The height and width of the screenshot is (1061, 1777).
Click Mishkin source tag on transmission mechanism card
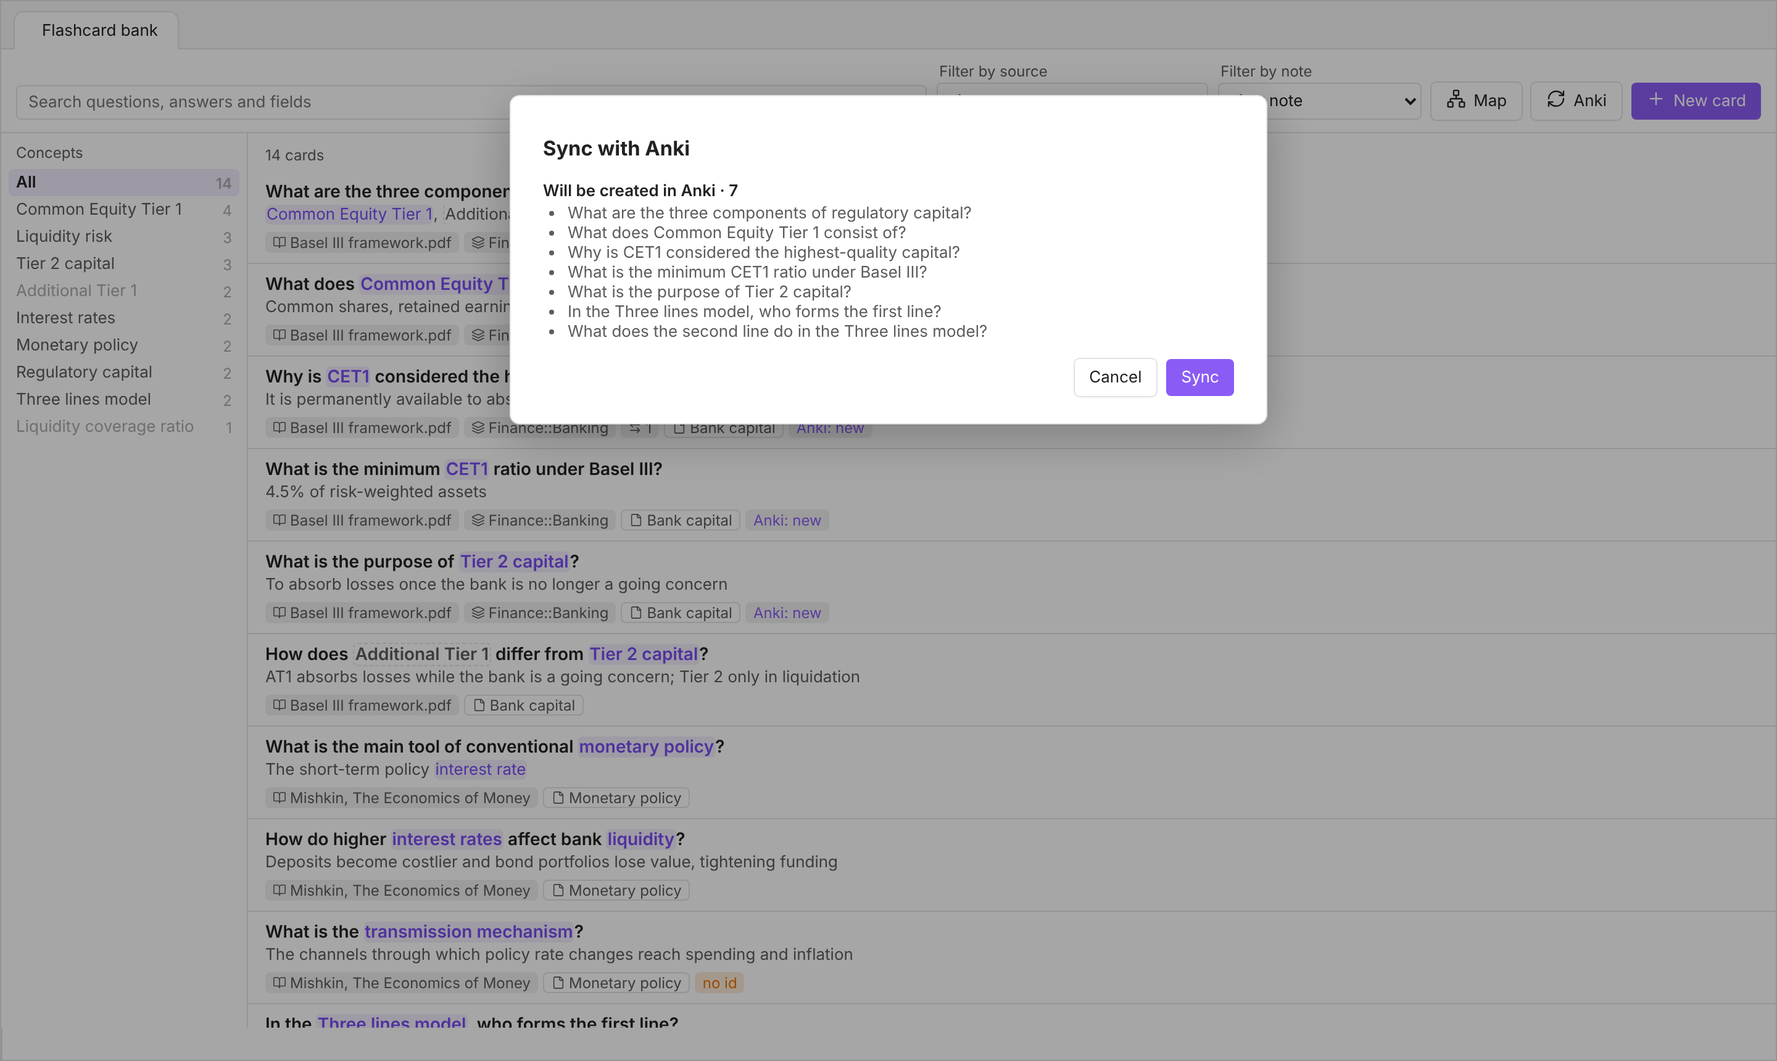[401, 983]
